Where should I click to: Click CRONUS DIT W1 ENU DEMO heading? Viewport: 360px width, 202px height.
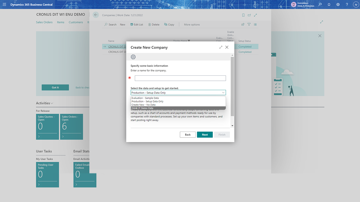pyautogui.click(x=60, y=14)
